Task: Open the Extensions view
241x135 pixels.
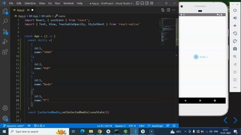Action: tap(5, 52)
